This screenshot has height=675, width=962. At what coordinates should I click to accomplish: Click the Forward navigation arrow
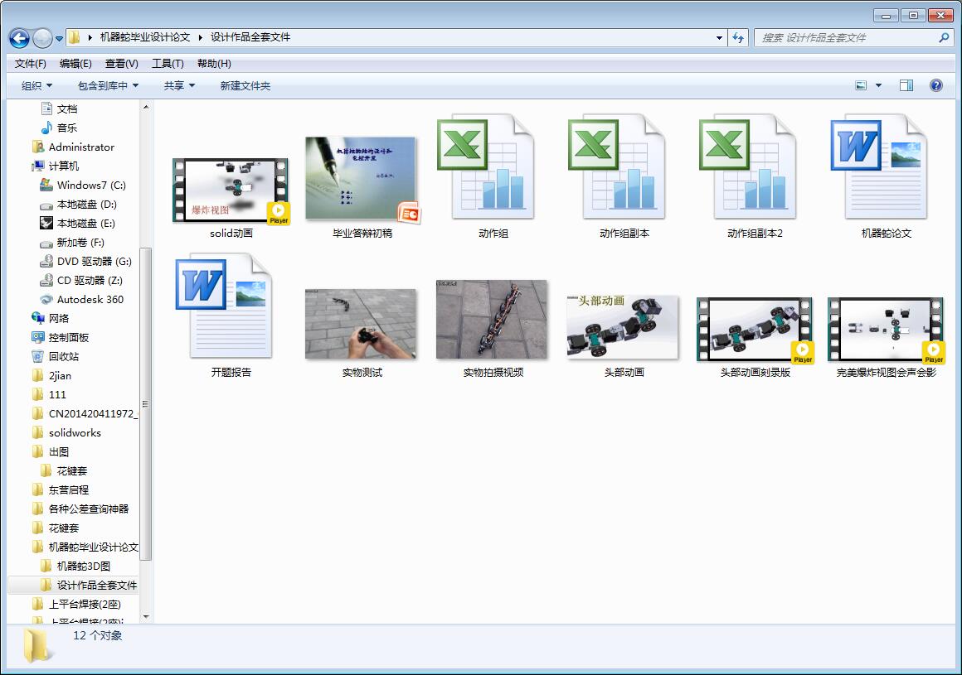point(41,38)
